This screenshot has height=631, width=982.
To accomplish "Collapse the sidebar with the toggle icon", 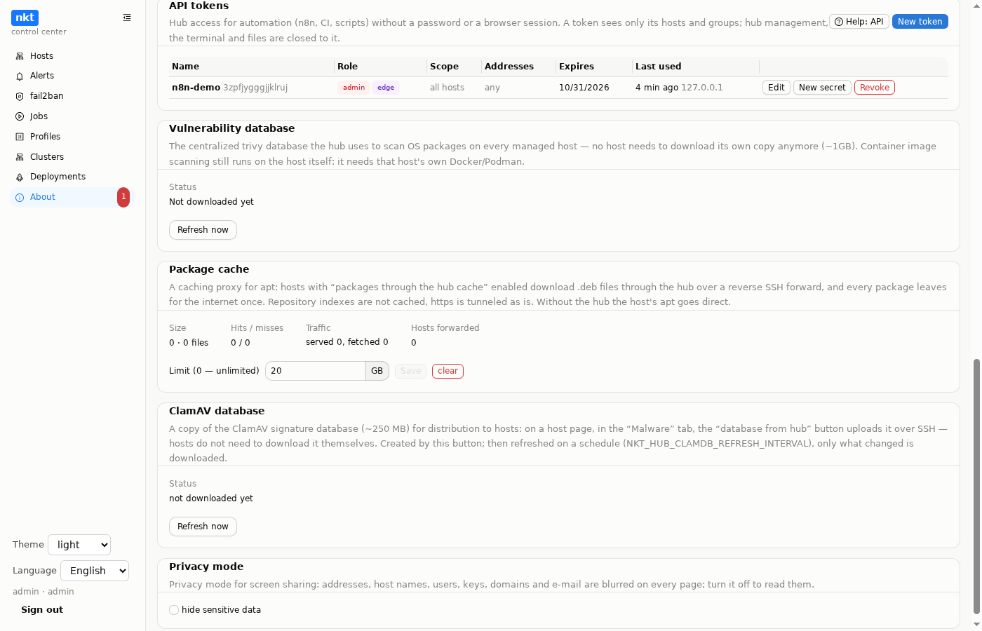I will (x=127, y=18).
